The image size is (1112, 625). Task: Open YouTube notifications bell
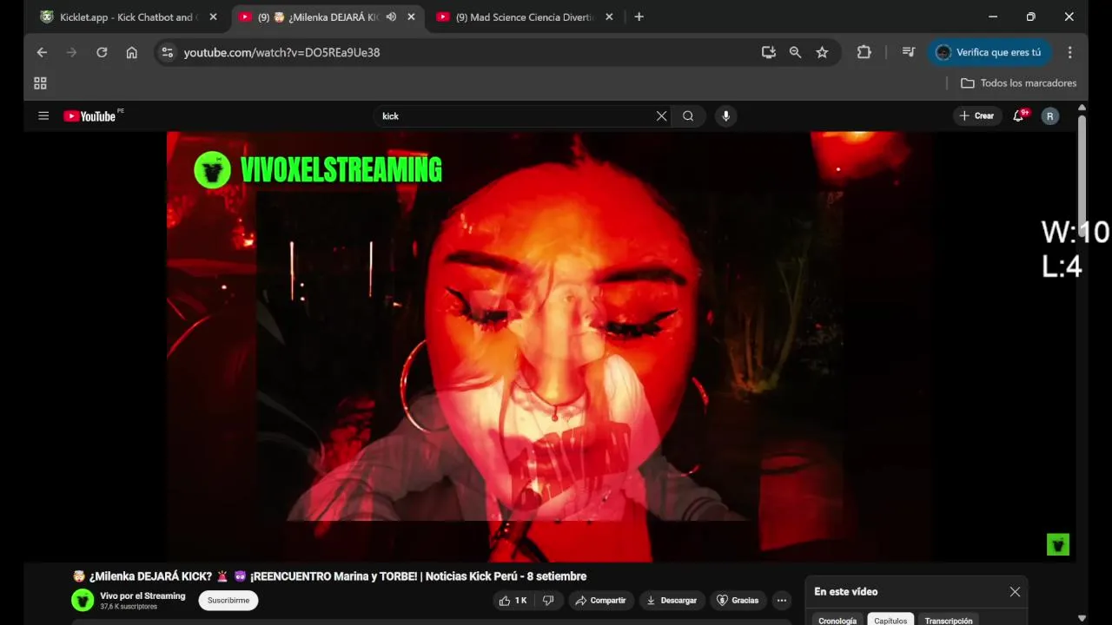point(1019,115)
